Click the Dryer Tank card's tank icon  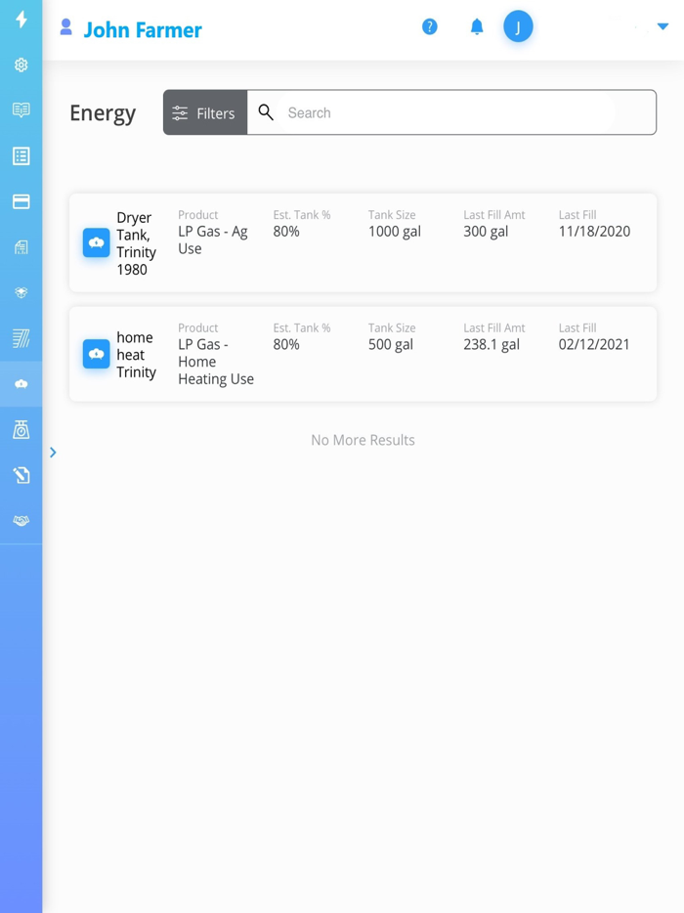tap(97, 242)
